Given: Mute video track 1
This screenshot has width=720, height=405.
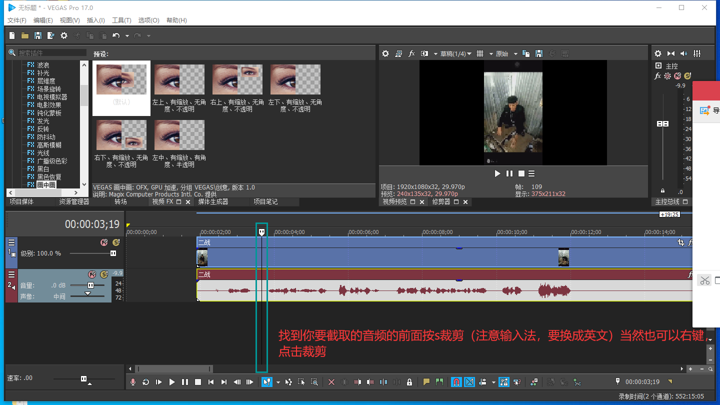Looking at the screenshot, I should click(x=104, y=242).
